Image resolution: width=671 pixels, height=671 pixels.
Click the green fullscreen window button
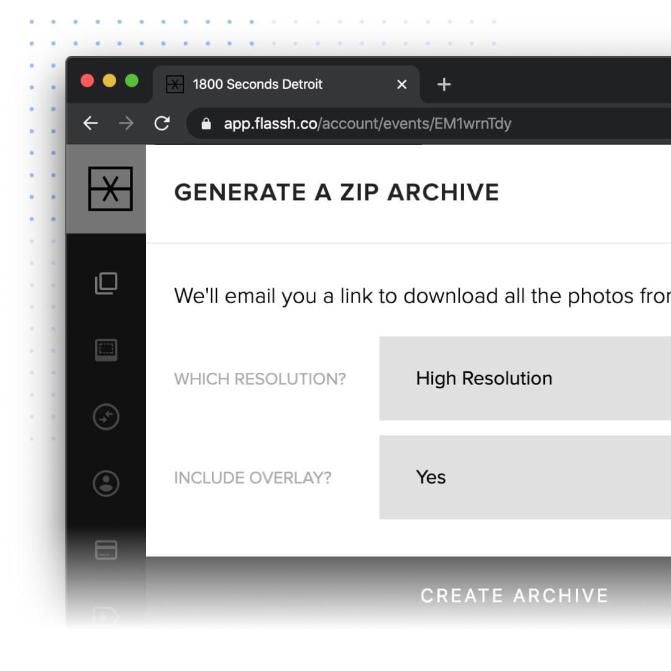pos(132,80)
